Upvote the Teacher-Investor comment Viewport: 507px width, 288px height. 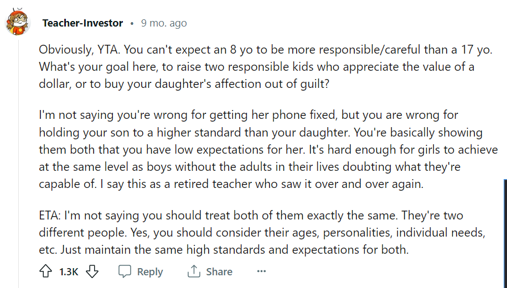pyautogui.click(x=45, y=271)
